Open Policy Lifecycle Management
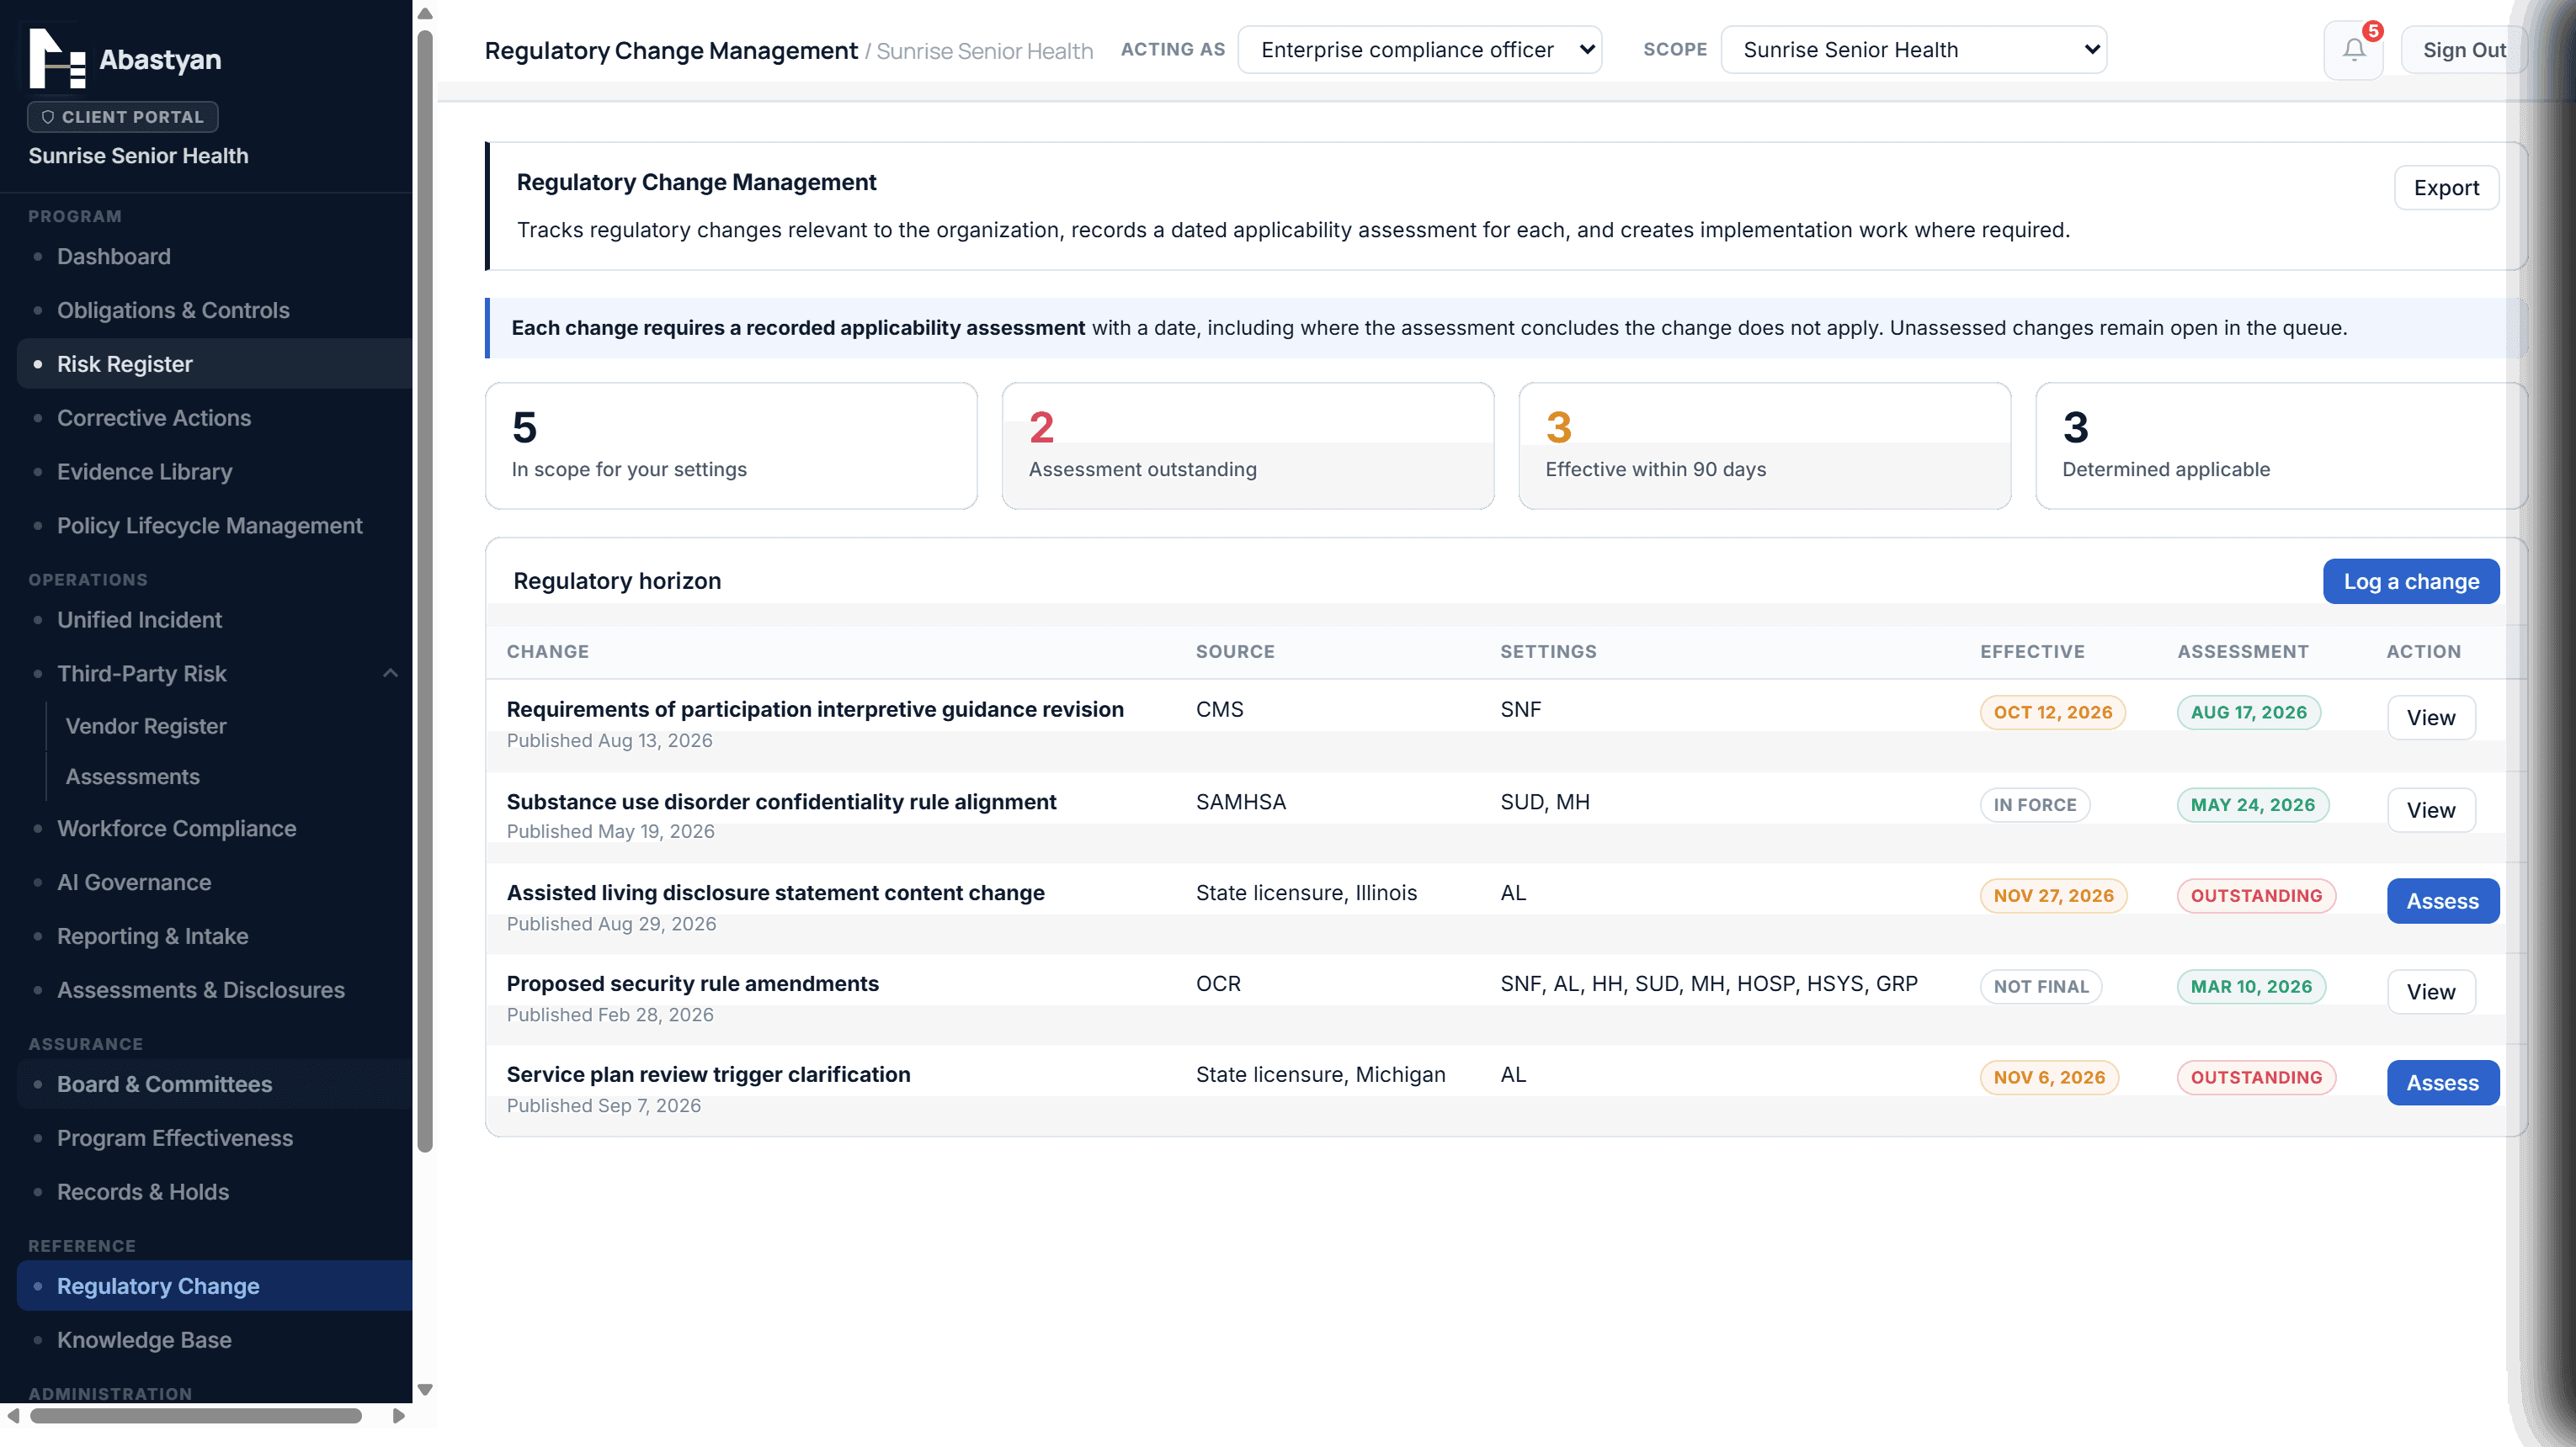 tap(214, 526)
